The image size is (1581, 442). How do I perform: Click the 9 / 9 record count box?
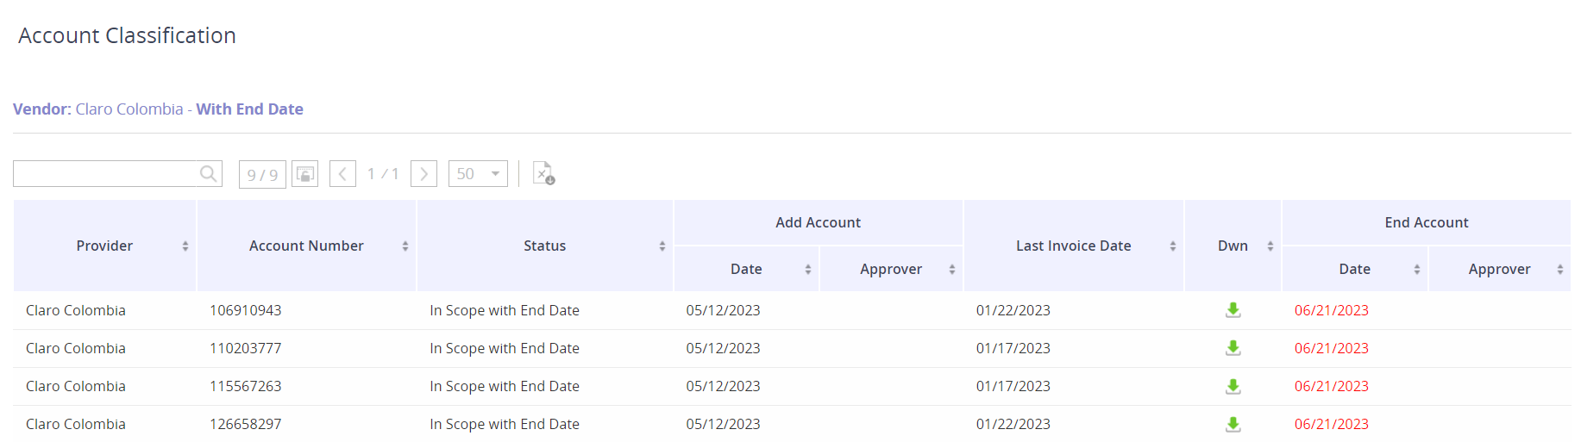262,174
